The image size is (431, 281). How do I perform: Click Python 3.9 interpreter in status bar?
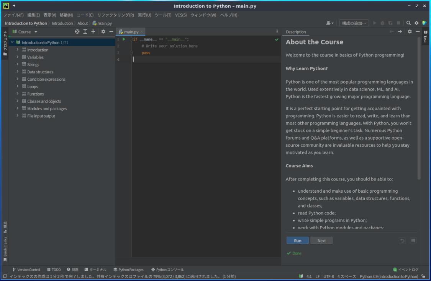click(x=389, y=276)
